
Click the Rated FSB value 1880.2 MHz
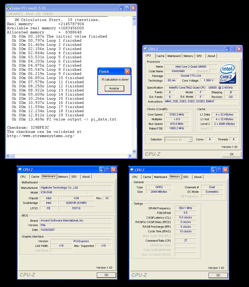tap(177, 128)
